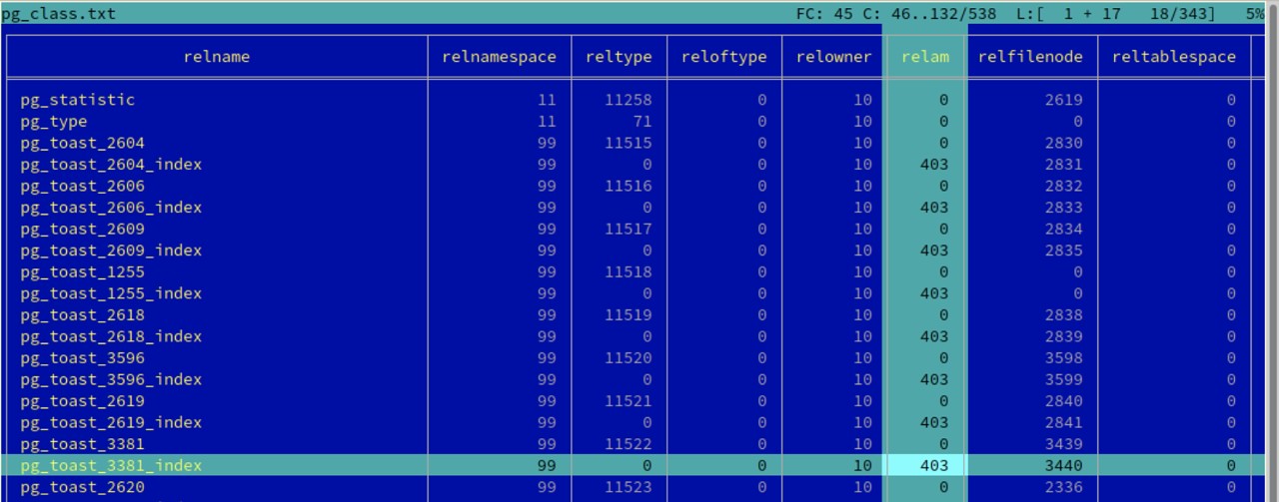
Task: Click relfilenode value 2834
Action: [x=1064, y=230]
